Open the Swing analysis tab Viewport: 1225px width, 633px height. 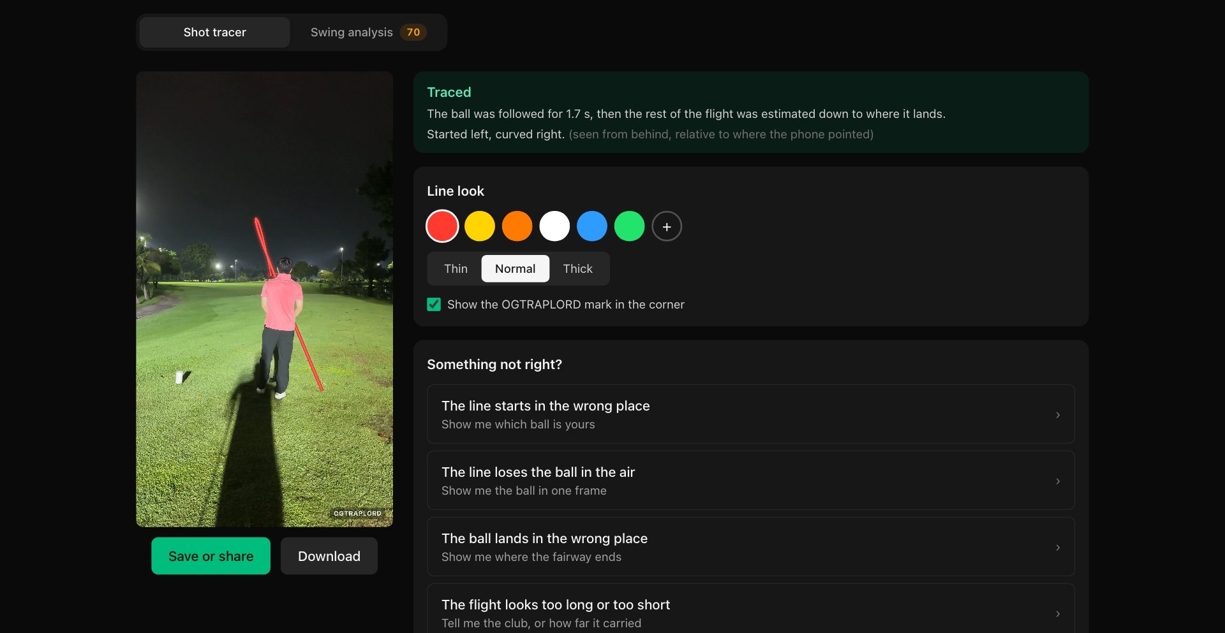coord(367,32)
